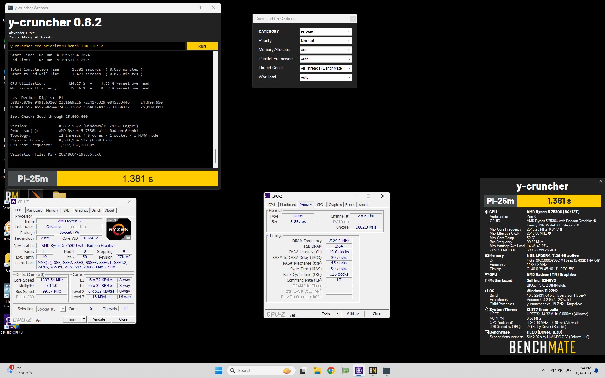Click the CPU-Z icon in left window title
This screenshot has width=605, height=378.
[x=14, y=202]
